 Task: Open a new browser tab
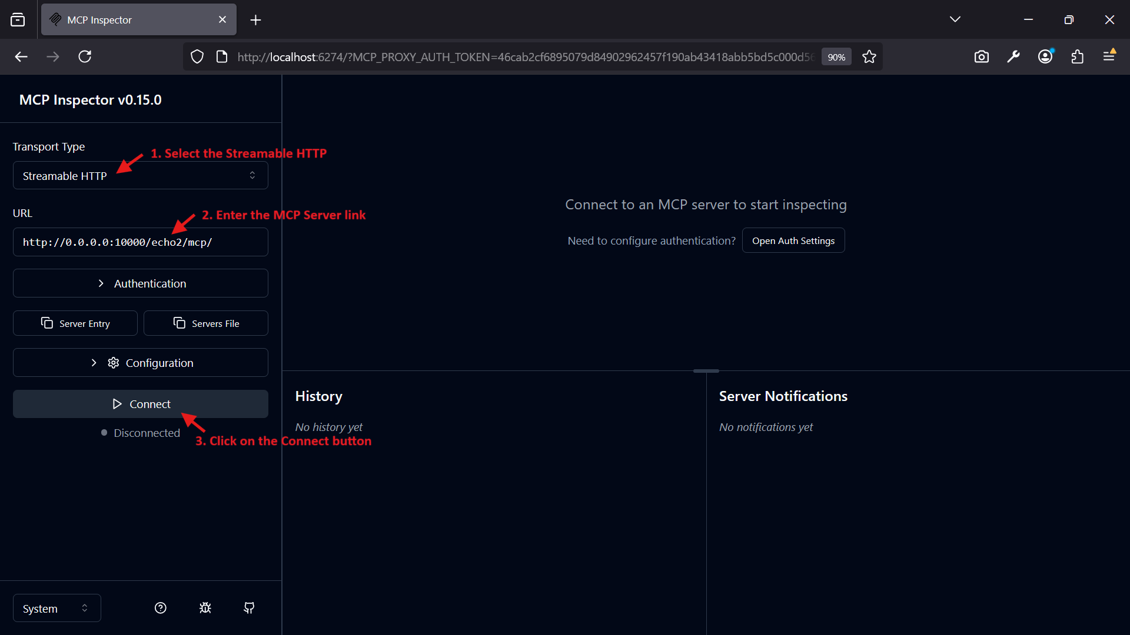pyautogui.click(x=255, y=20)
